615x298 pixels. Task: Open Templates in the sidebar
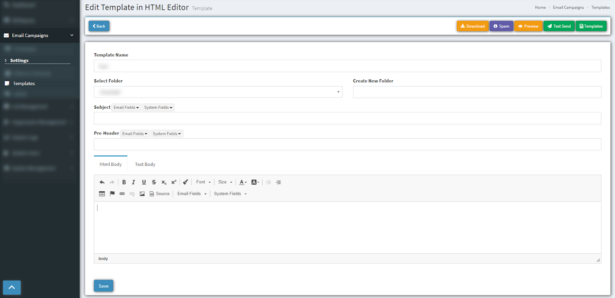24,84
